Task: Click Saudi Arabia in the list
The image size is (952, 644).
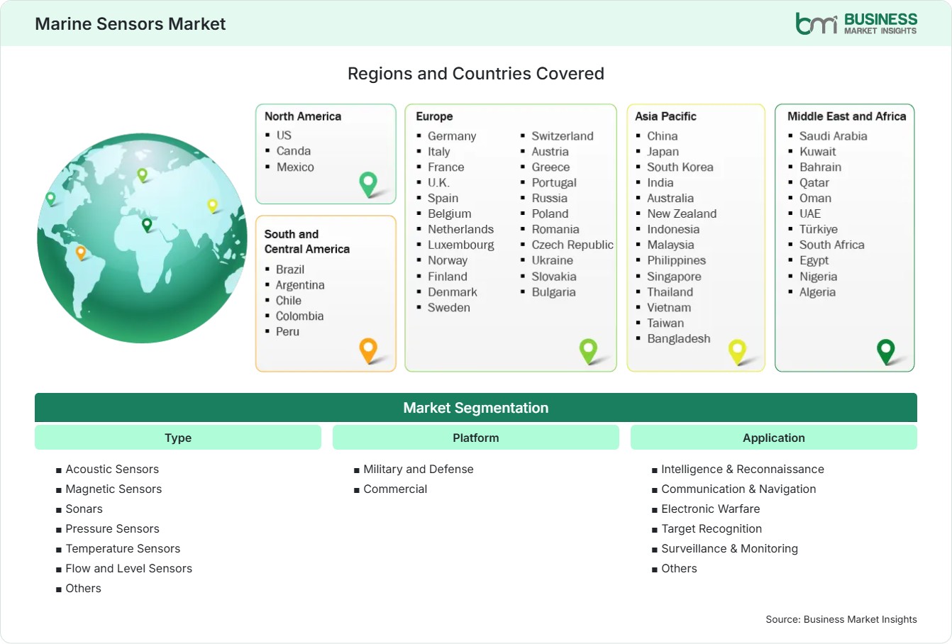Action: click(x=834, y=136)
